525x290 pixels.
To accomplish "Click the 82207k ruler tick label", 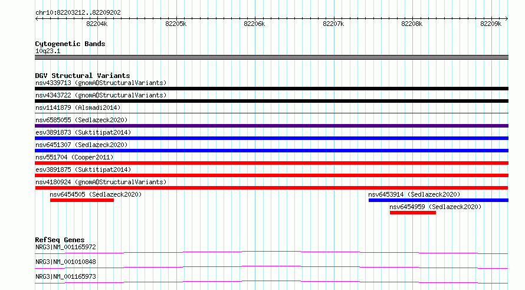I will click(333, 24).
